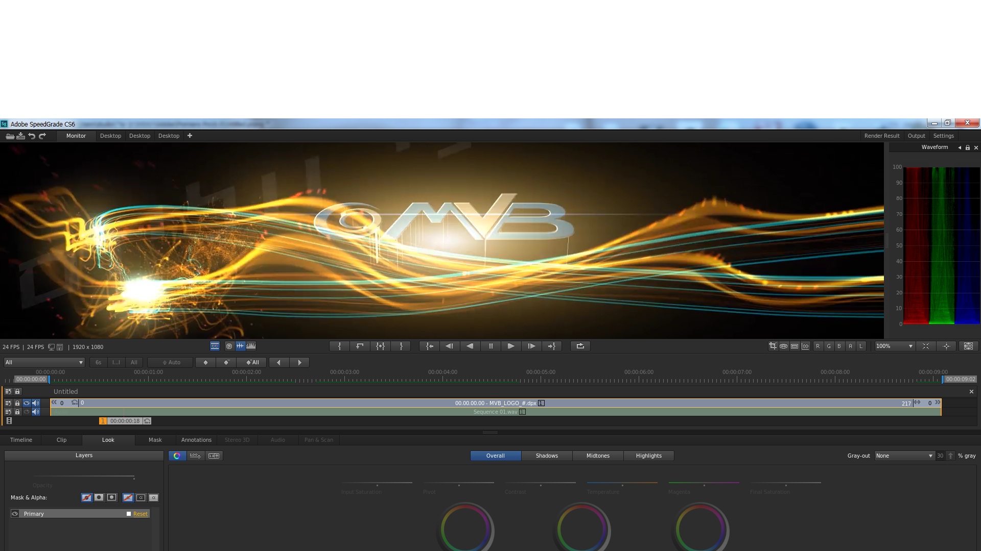Open the All filter dropdown above timeline
The image size is (981, 551).
(44, 362)
